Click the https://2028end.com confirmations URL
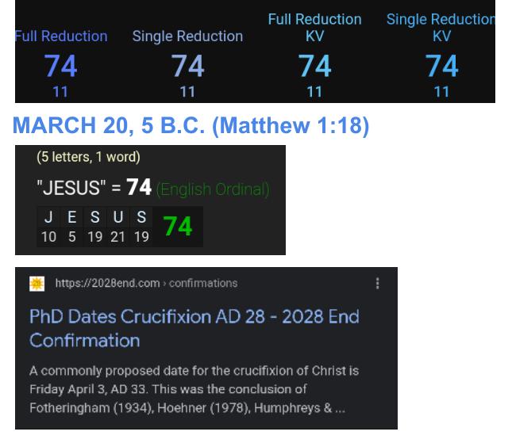Viewport: 512px width, 443px height. coord(146,284)
